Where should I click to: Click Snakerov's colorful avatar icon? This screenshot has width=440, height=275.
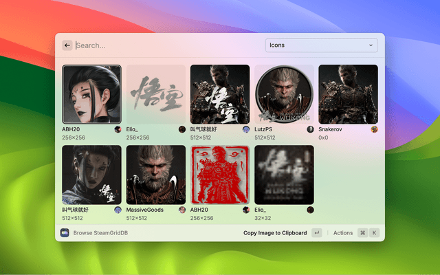pos(374,129)
